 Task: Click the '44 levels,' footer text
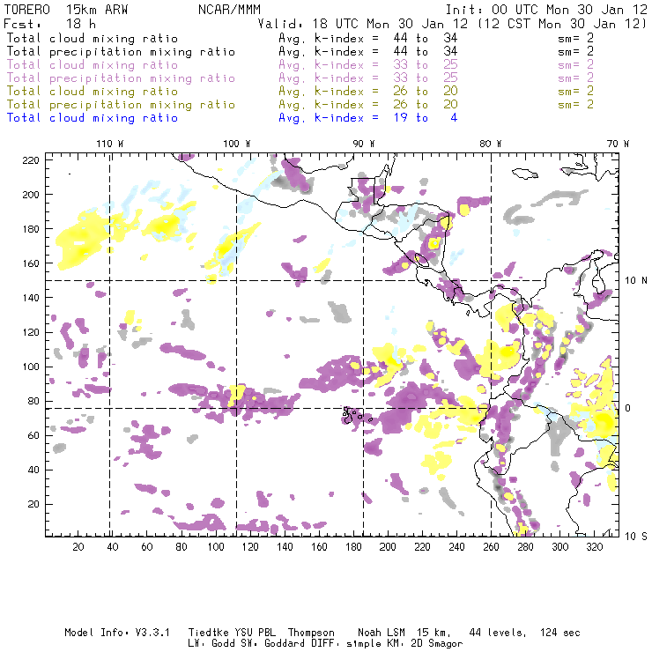pos(498,633)
